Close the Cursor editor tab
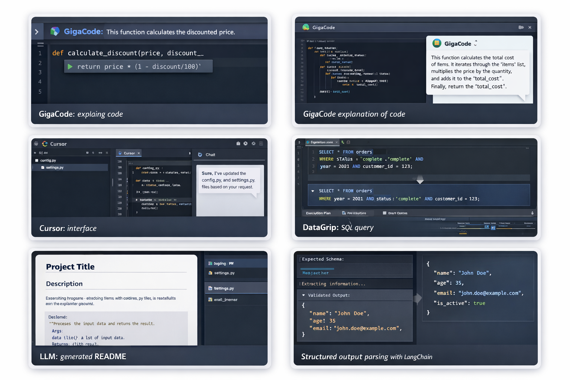The image size is (570, 380). click(139, 153)
